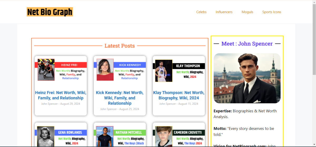
Task: Select the Moguls navigation item
Action: [248, 12]
